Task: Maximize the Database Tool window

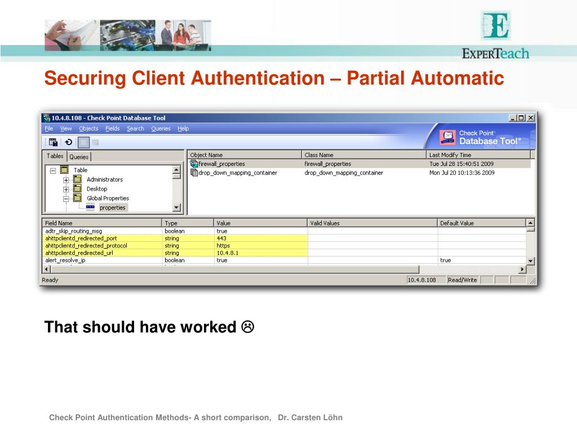Action: pyautogui.click(x=521, y=118)
